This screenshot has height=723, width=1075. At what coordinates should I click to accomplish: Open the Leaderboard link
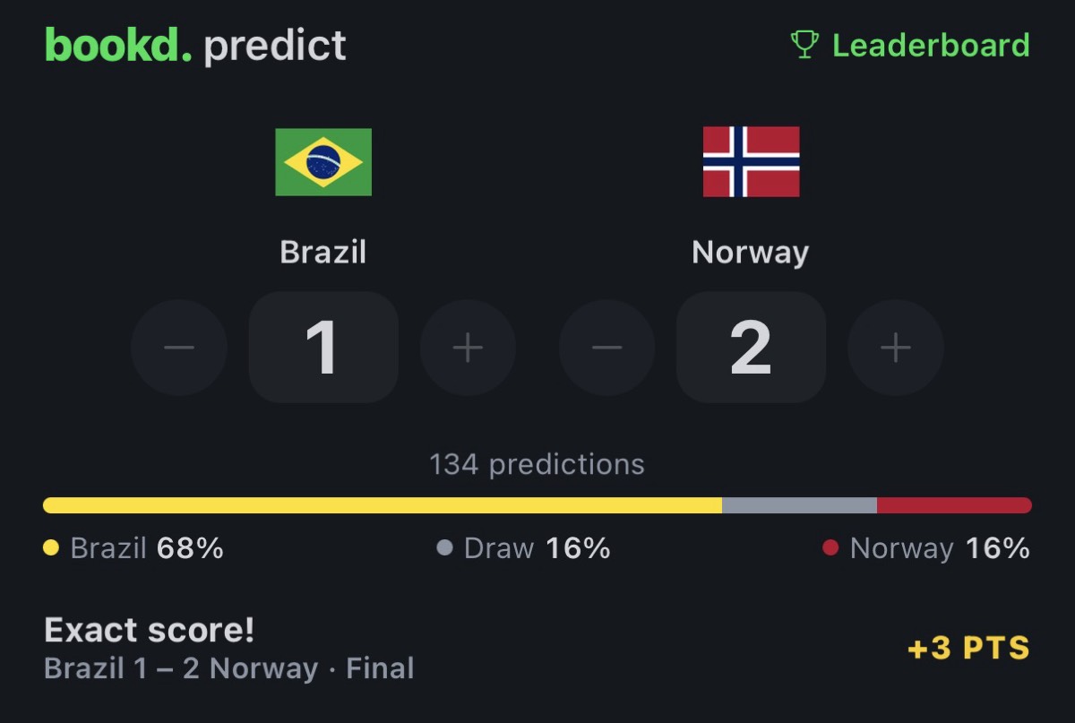click(x=910, y=45)
